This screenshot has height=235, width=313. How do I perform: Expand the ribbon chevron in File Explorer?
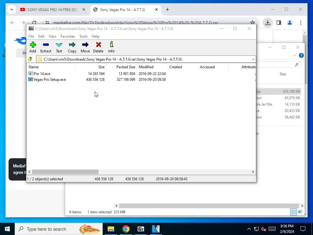pyautogui.click(x=295, y=55)
